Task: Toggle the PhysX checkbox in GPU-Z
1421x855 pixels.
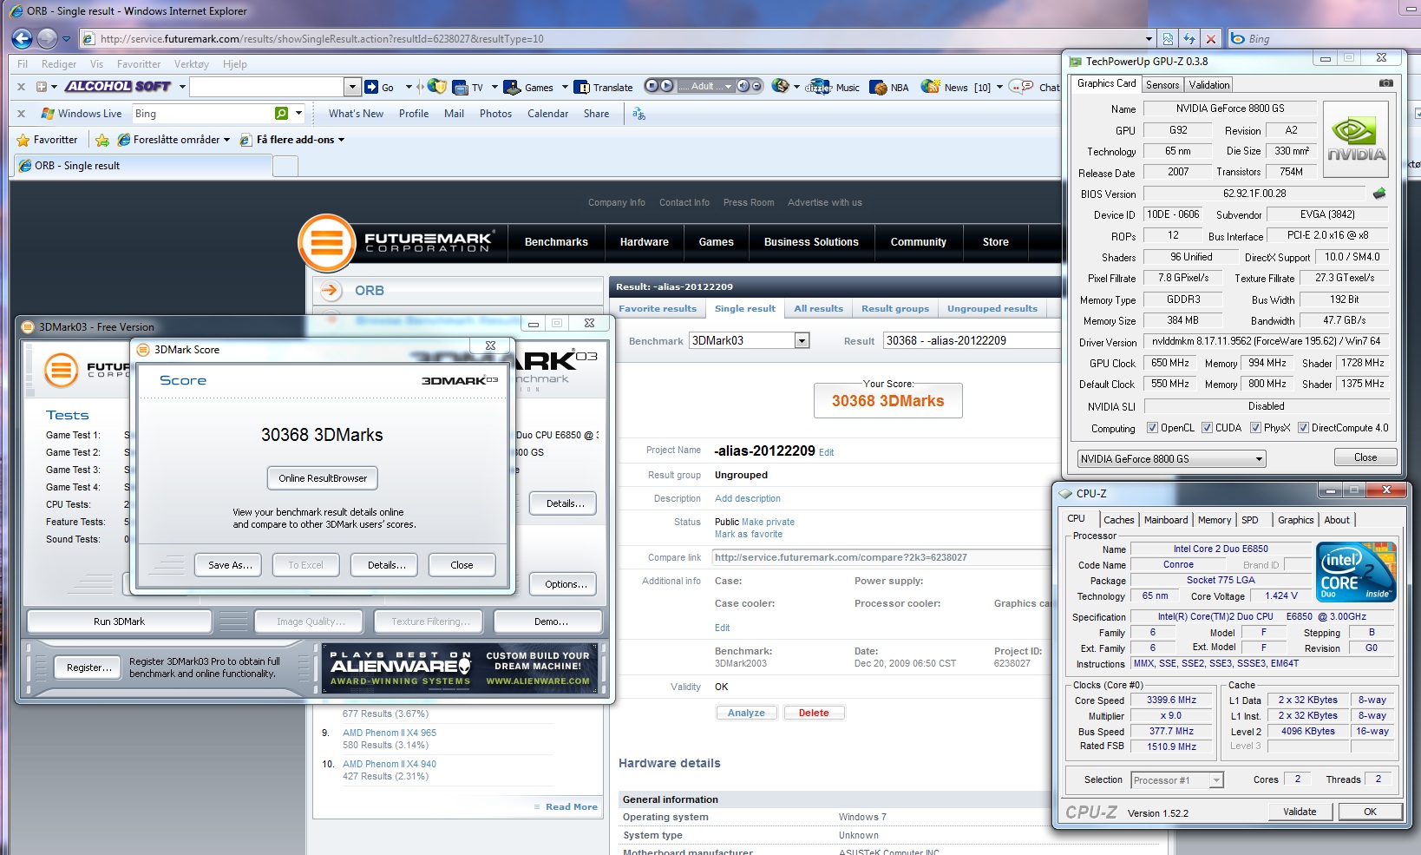Action: coord(1255,428)
